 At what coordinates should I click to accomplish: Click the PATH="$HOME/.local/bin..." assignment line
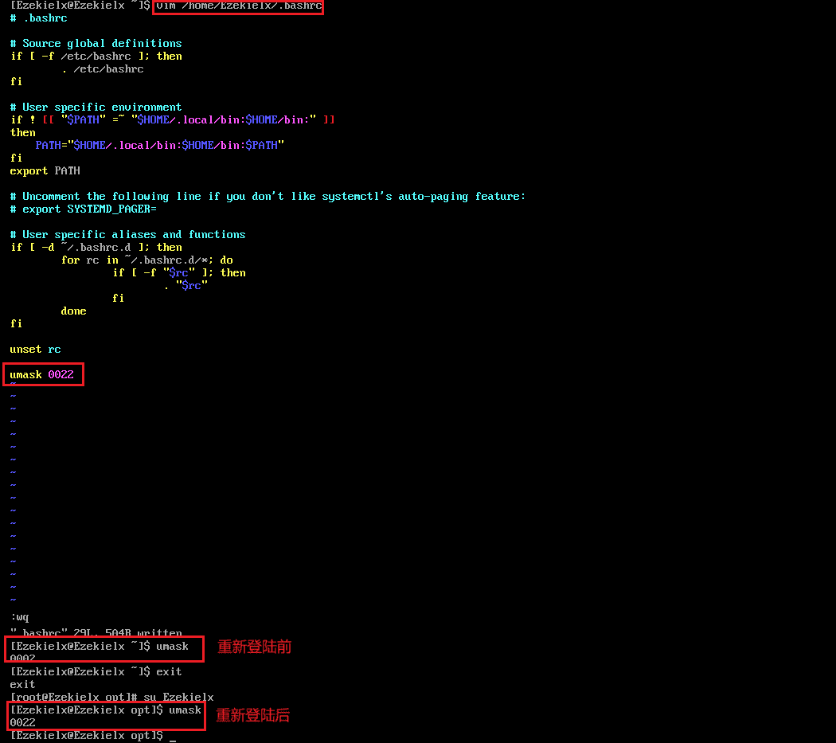point(160,146)
